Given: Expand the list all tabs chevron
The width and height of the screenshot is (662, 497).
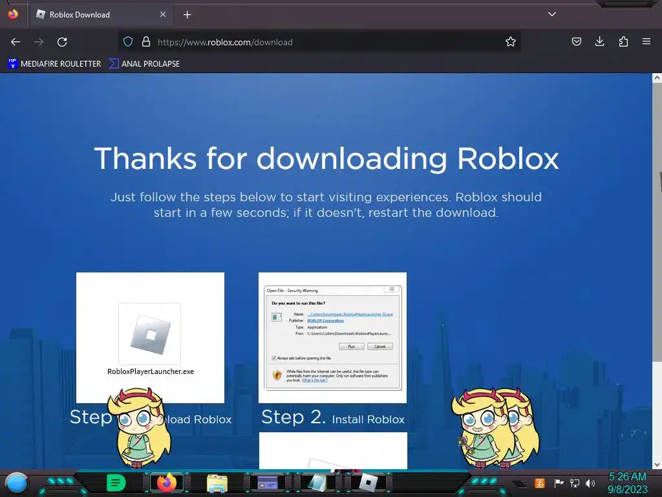Looking at the screenshot, I should click(x=552, y=14).
